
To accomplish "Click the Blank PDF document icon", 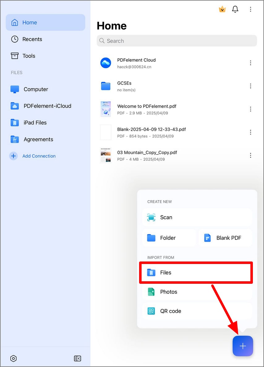I will (x=207, y=238).
